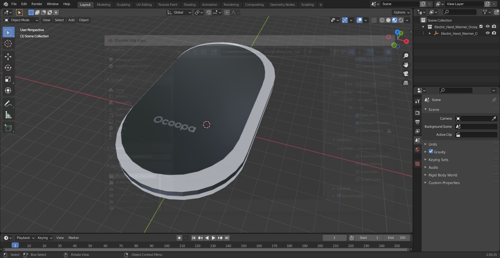Uncheck the collection exclude checkbox in outliner
500x258 pixels.
(481, 27)
